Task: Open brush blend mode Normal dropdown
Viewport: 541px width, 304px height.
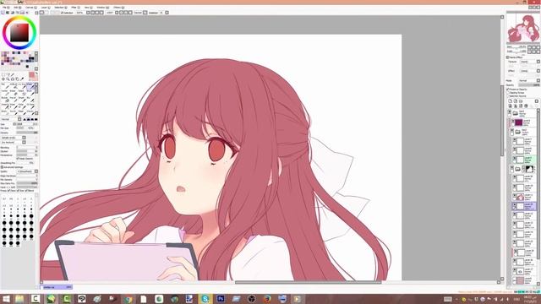Action: coord(11,119)
